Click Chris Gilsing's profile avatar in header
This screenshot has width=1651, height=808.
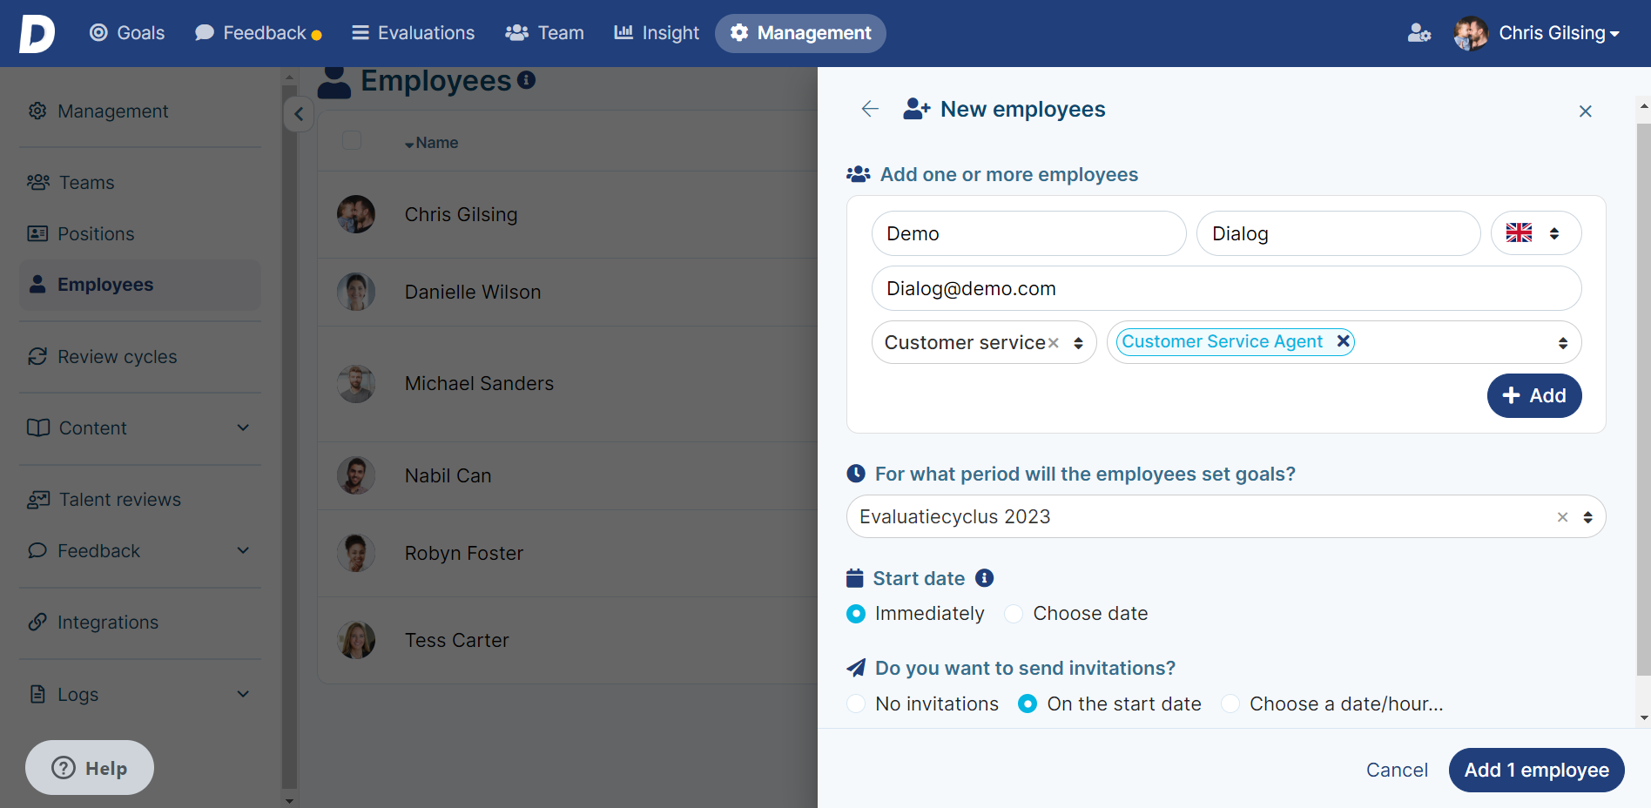point(1471,33)
